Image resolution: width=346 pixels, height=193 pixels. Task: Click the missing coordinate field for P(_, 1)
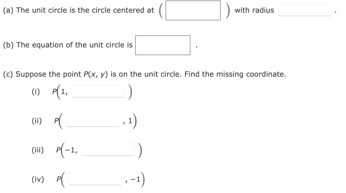point(93,121)
